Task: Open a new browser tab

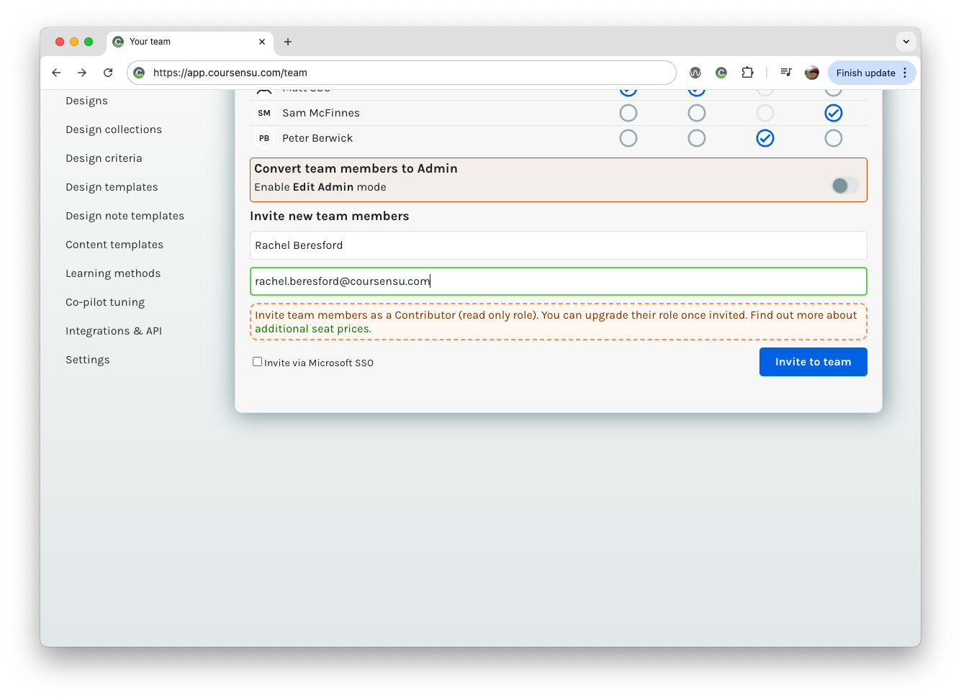Action: 288,42
